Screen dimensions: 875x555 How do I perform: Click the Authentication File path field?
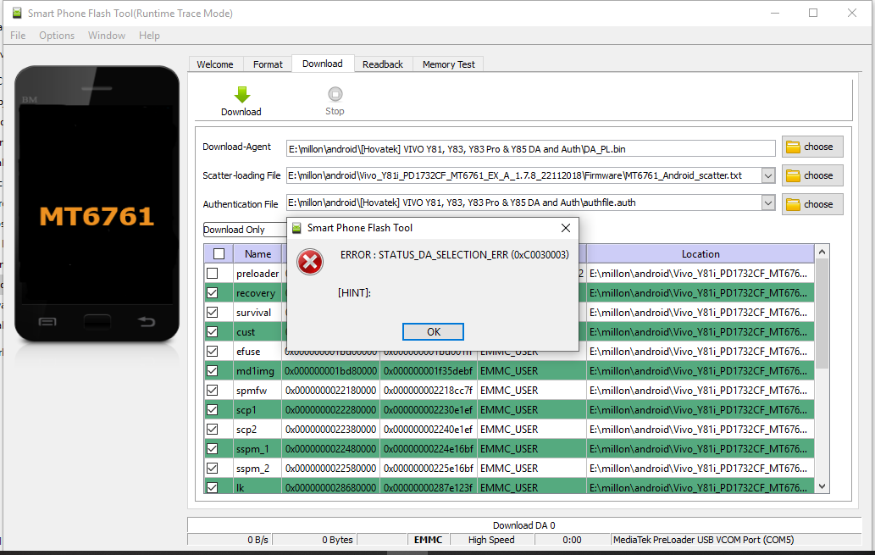click(x=524, y=203)
